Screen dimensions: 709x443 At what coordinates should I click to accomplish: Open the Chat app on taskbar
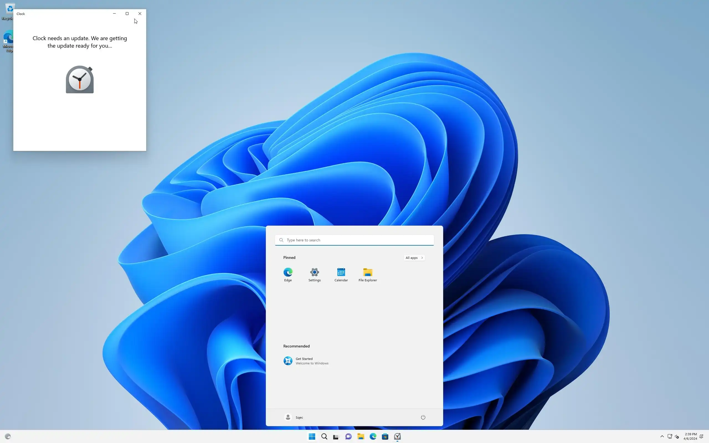point(348,436)
